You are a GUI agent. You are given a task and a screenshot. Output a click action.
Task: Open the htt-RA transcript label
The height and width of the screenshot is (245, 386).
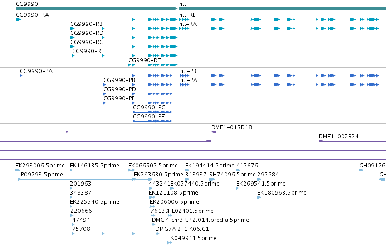(188, 24)
